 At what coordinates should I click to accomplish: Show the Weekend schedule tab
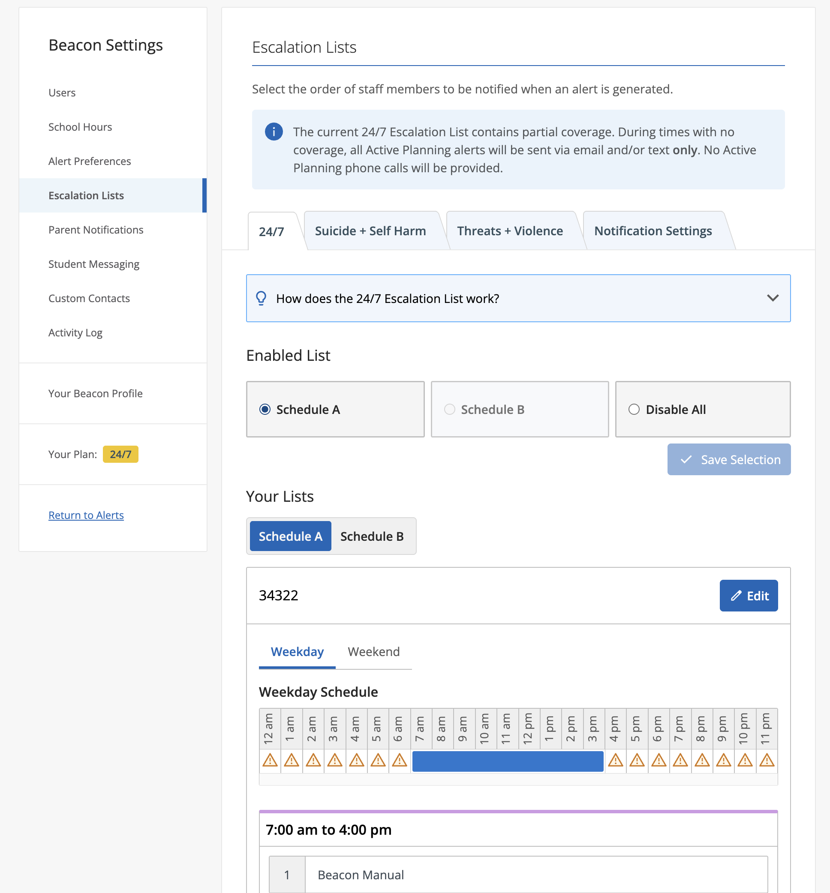click(x=374, y=651)
